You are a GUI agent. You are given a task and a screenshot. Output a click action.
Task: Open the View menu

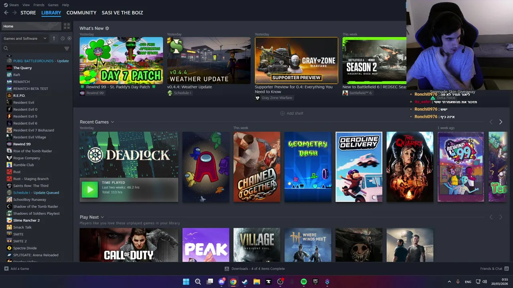click(x=26, y=5)
